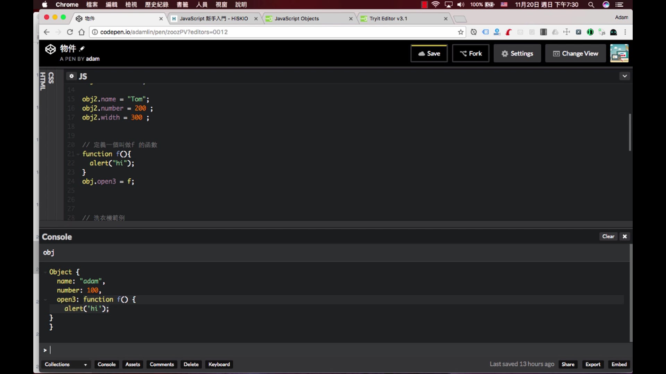666x374 pixels.
Task: Bookmark page with the star icon
Action: (461, 32)
